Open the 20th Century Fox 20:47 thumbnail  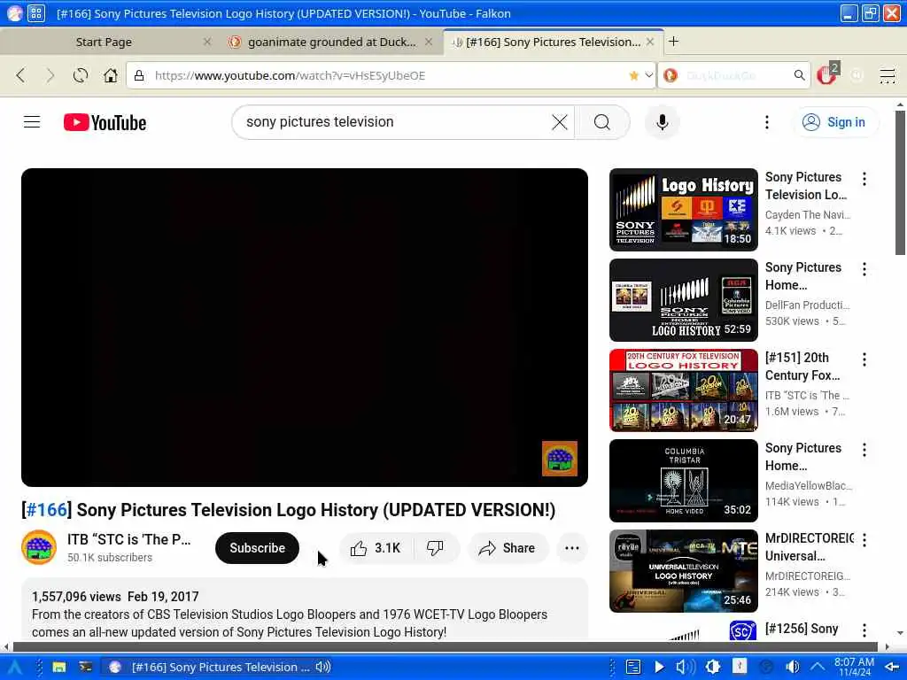coord(684,390)
